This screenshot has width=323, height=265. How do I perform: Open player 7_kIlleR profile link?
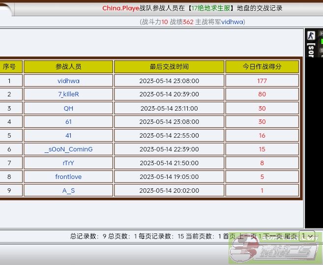(x=68, y=94)
